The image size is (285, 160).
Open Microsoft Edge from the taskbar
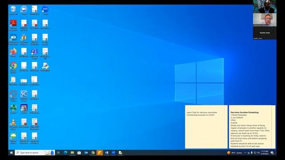(x=65, y=153)
